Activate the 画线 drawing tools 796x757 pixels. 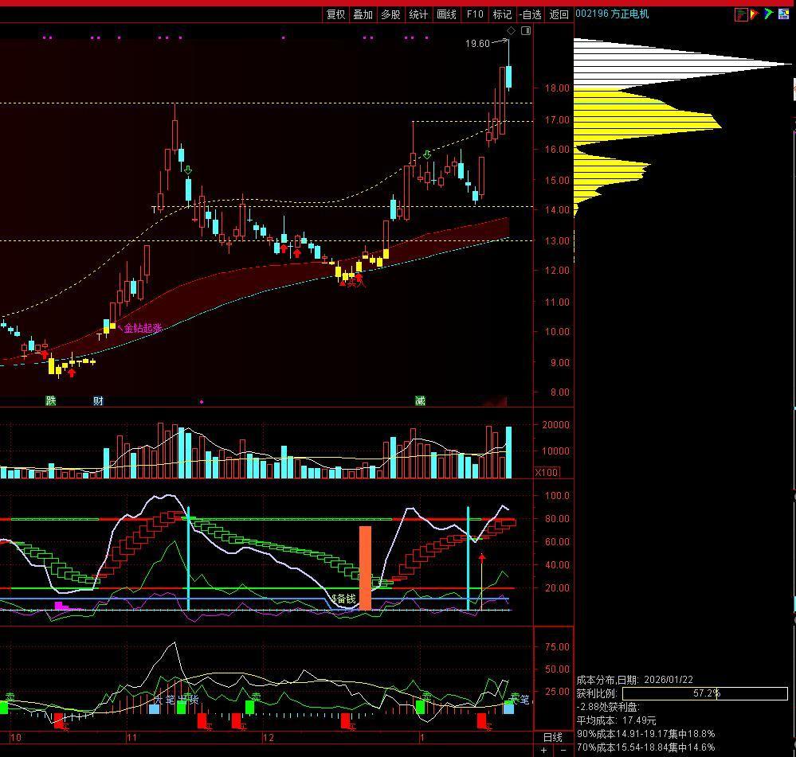446,14
